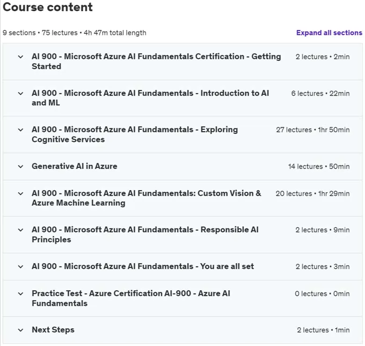Viewport: 365px width, 346px height.
Task: Open section titled Introduction to AI and ML
Action: click(x=150, y=98)
